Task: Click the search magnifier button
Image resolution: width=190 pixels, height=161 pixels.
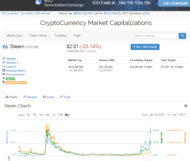Action: tap(182, 36)
